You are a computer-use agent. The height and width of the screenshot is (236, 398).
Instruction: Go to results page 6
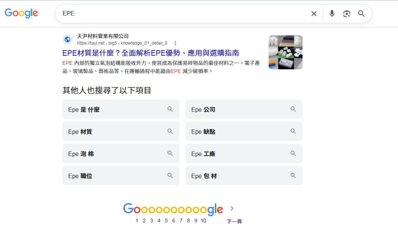click(174, 220)
